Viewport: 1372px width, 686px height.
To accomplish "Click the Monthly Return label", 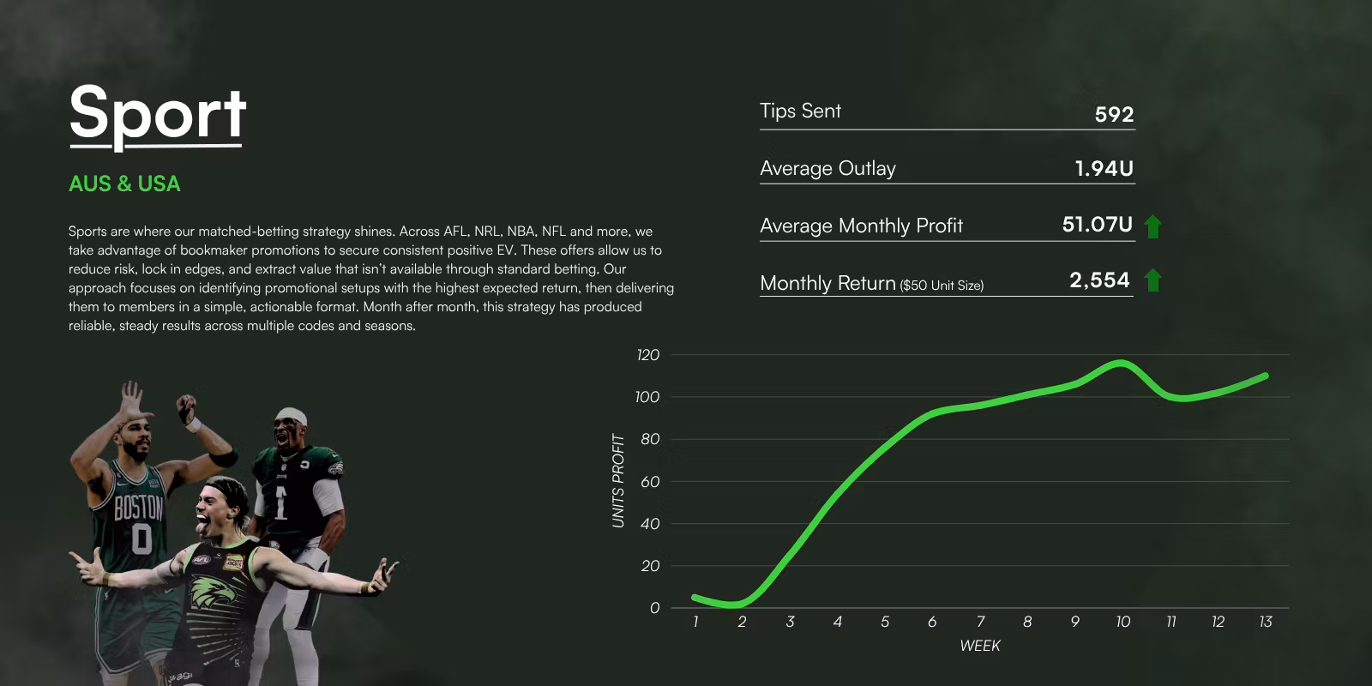I will coord(871,284).
